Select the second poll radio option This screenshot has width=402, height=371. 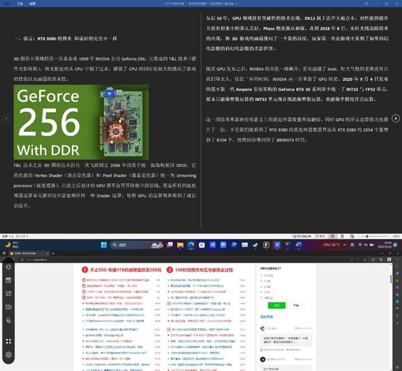(x=261, y=281)
